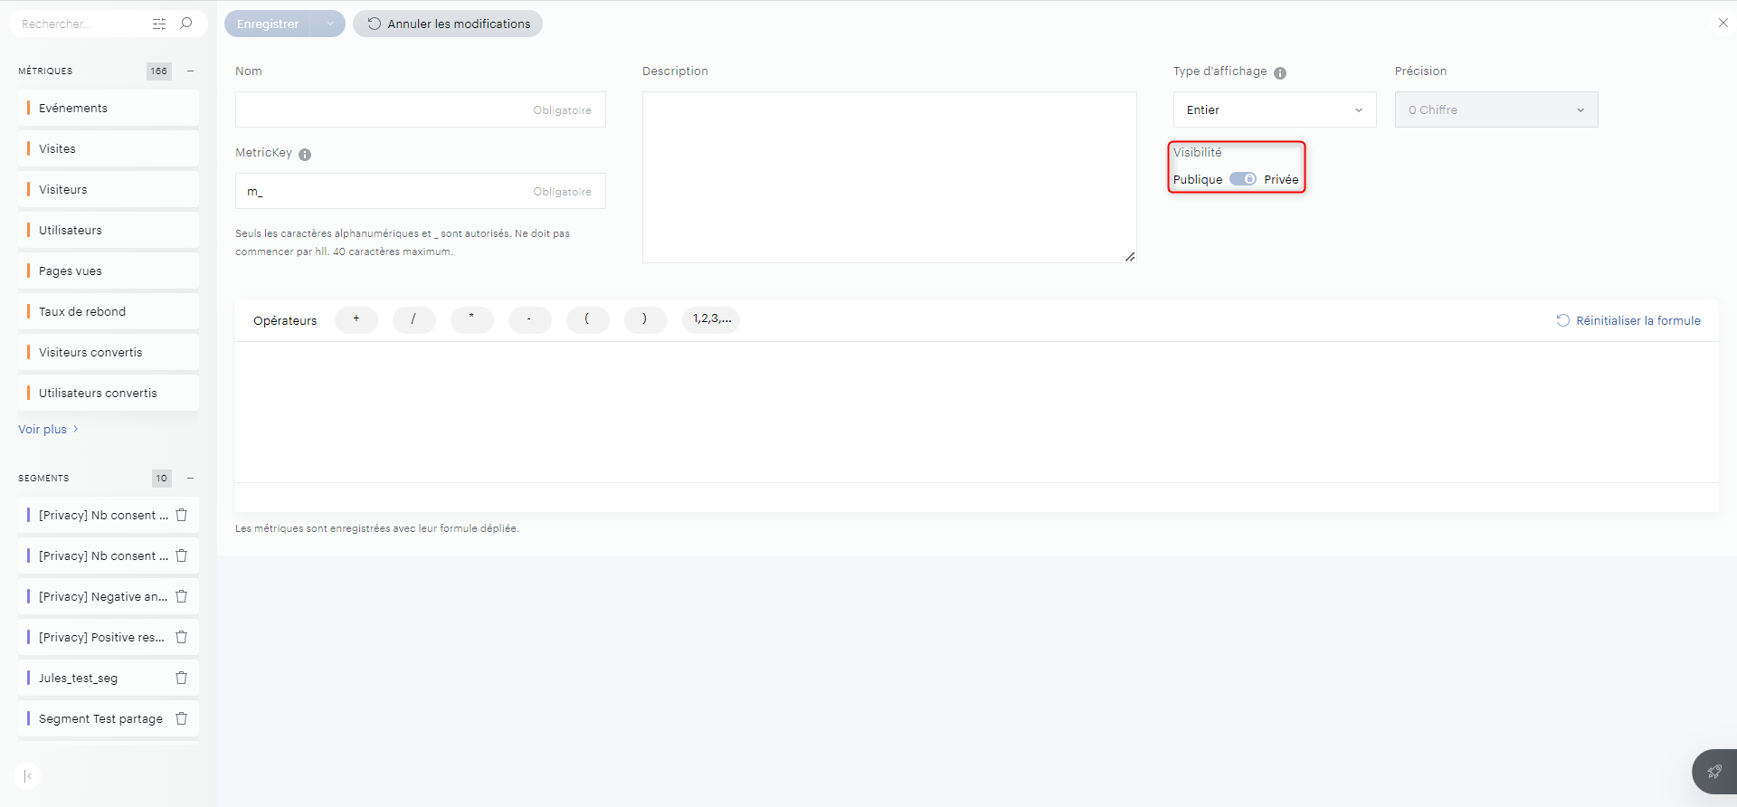Screen dimensions: 1737x807
Task: Open the search filter settings icon
Action: click(x=159, y=24)
